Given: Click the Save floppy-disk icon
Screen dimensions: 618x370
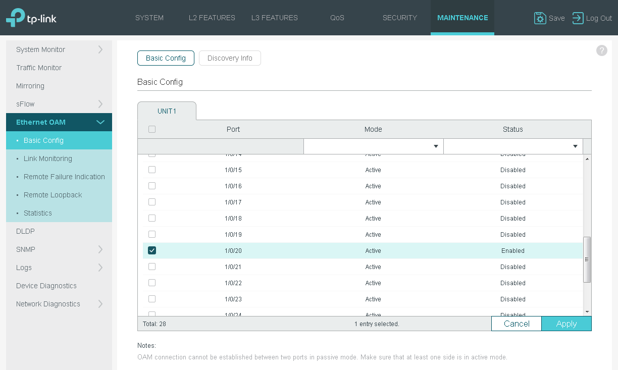Looking at the screenshot, I should (x=540, y=18).
